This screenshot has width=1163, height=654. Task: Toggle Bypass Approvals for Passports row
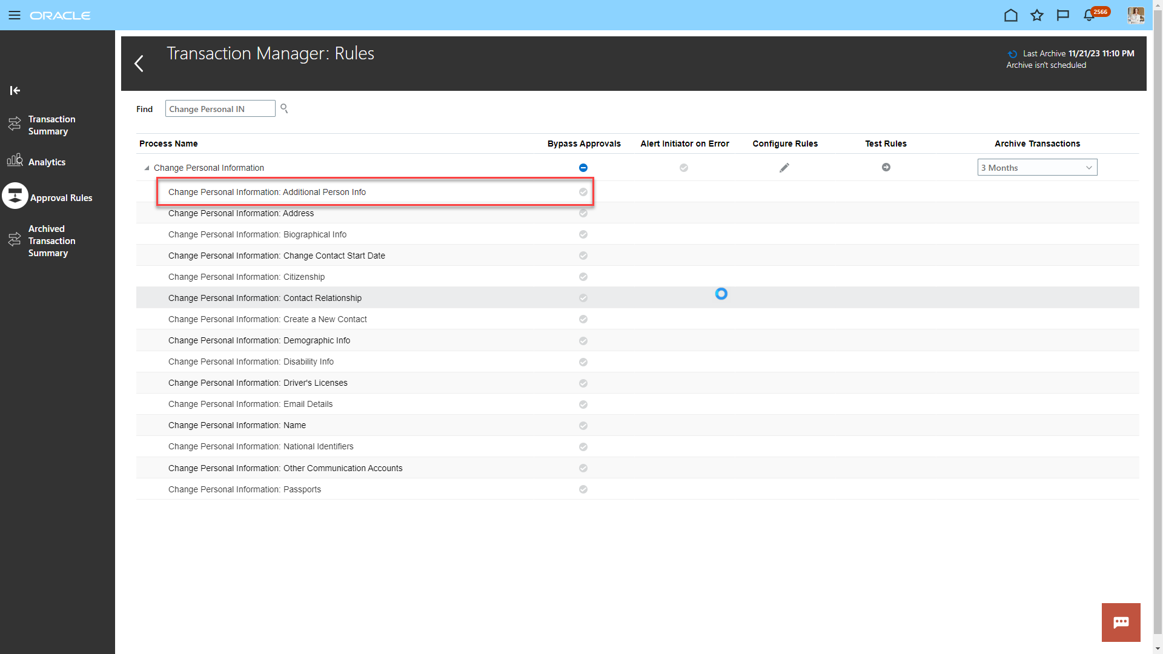[583, 489]
